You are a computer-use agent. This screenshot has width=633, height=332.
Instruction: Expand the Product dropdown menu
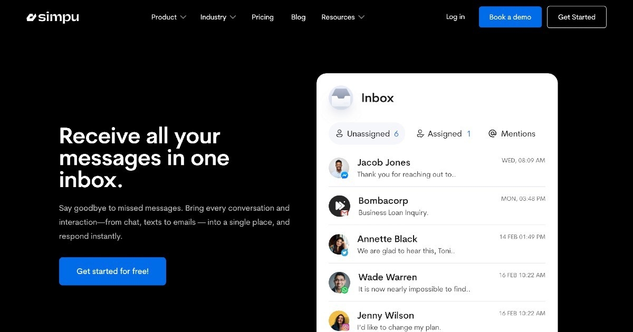click(x=168, y=17)
